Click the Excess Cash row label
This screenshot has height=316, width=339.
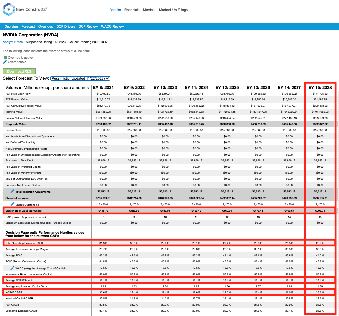coord(13,130)
